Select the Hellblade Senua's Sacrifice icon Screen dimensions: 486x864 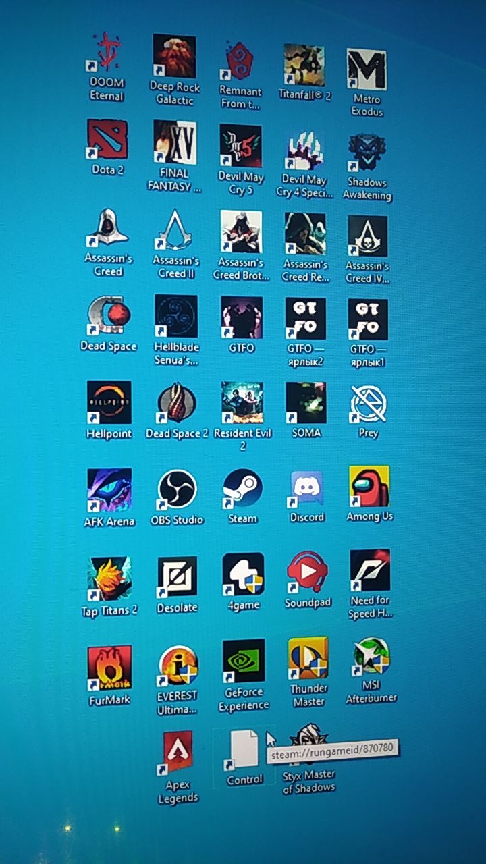click(x=175, y=315)
